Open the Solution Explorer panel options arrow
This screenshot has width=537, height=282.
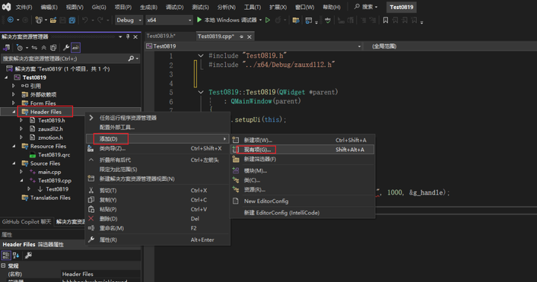point(120,36)
